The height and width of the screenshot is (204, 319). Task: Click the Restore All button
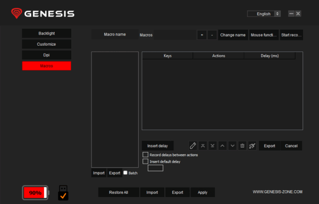(119, 192)
